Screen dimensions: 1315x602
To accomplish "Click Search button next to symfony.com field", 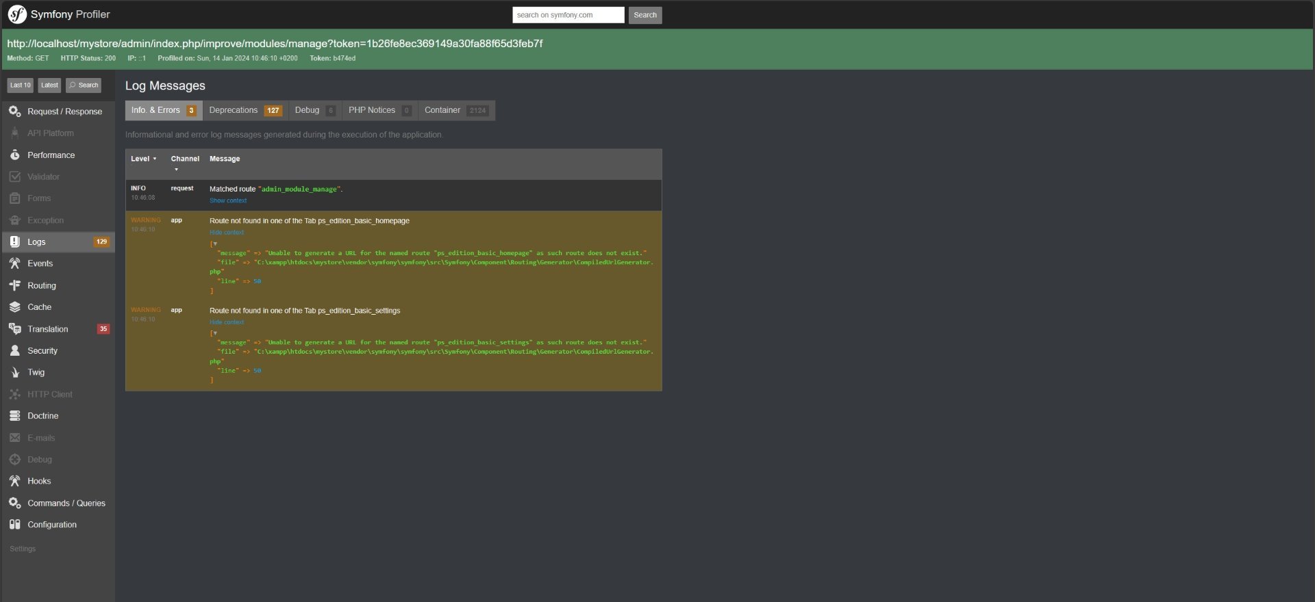I will click(x=645, y=15).
